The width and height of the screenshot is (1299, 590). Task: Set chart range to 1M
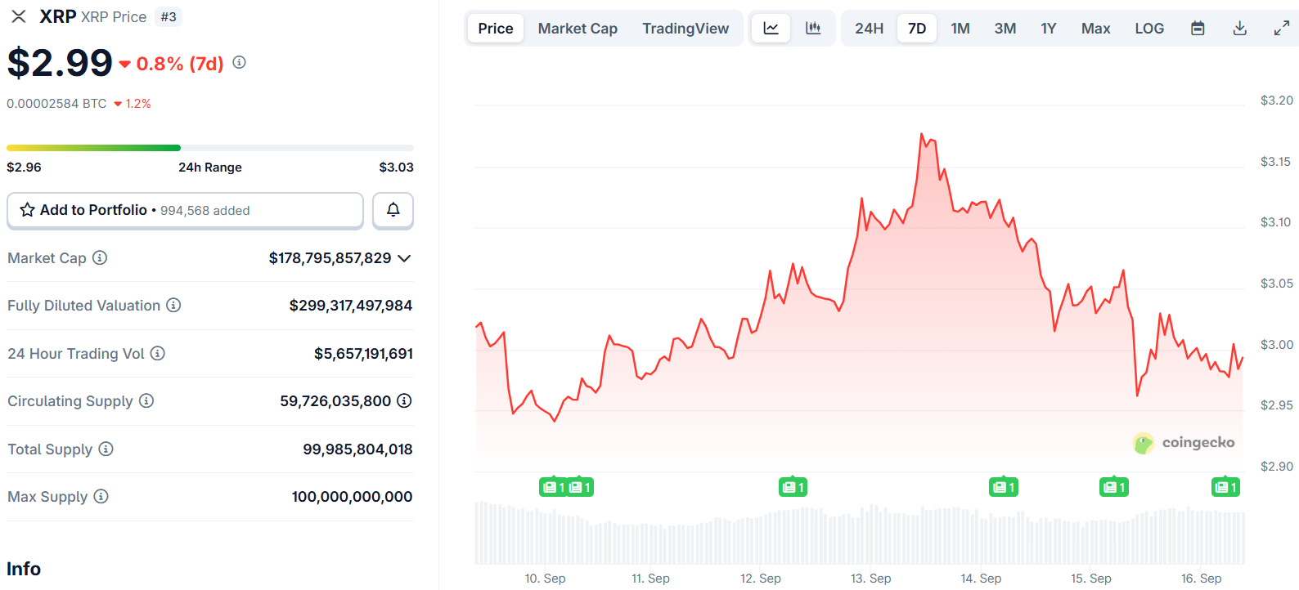coord(960,29)
